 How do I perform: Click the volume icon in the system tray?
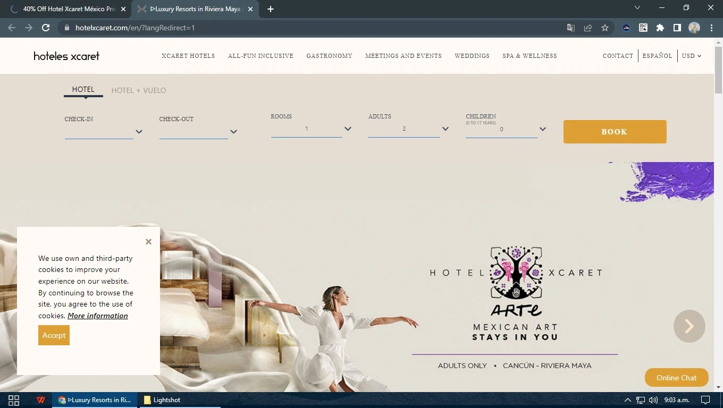653,400
